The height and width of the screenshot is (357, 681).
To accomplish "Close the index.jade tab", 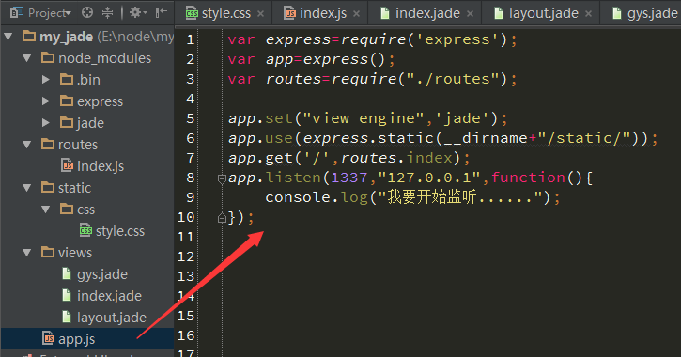I will tap(470, 14).
